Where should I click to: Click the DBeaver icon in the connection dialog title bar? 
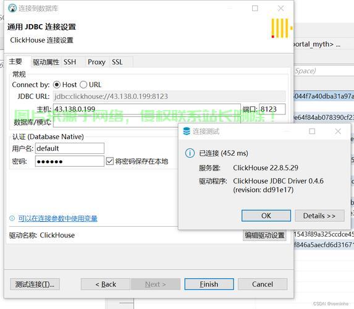(12, 9)
